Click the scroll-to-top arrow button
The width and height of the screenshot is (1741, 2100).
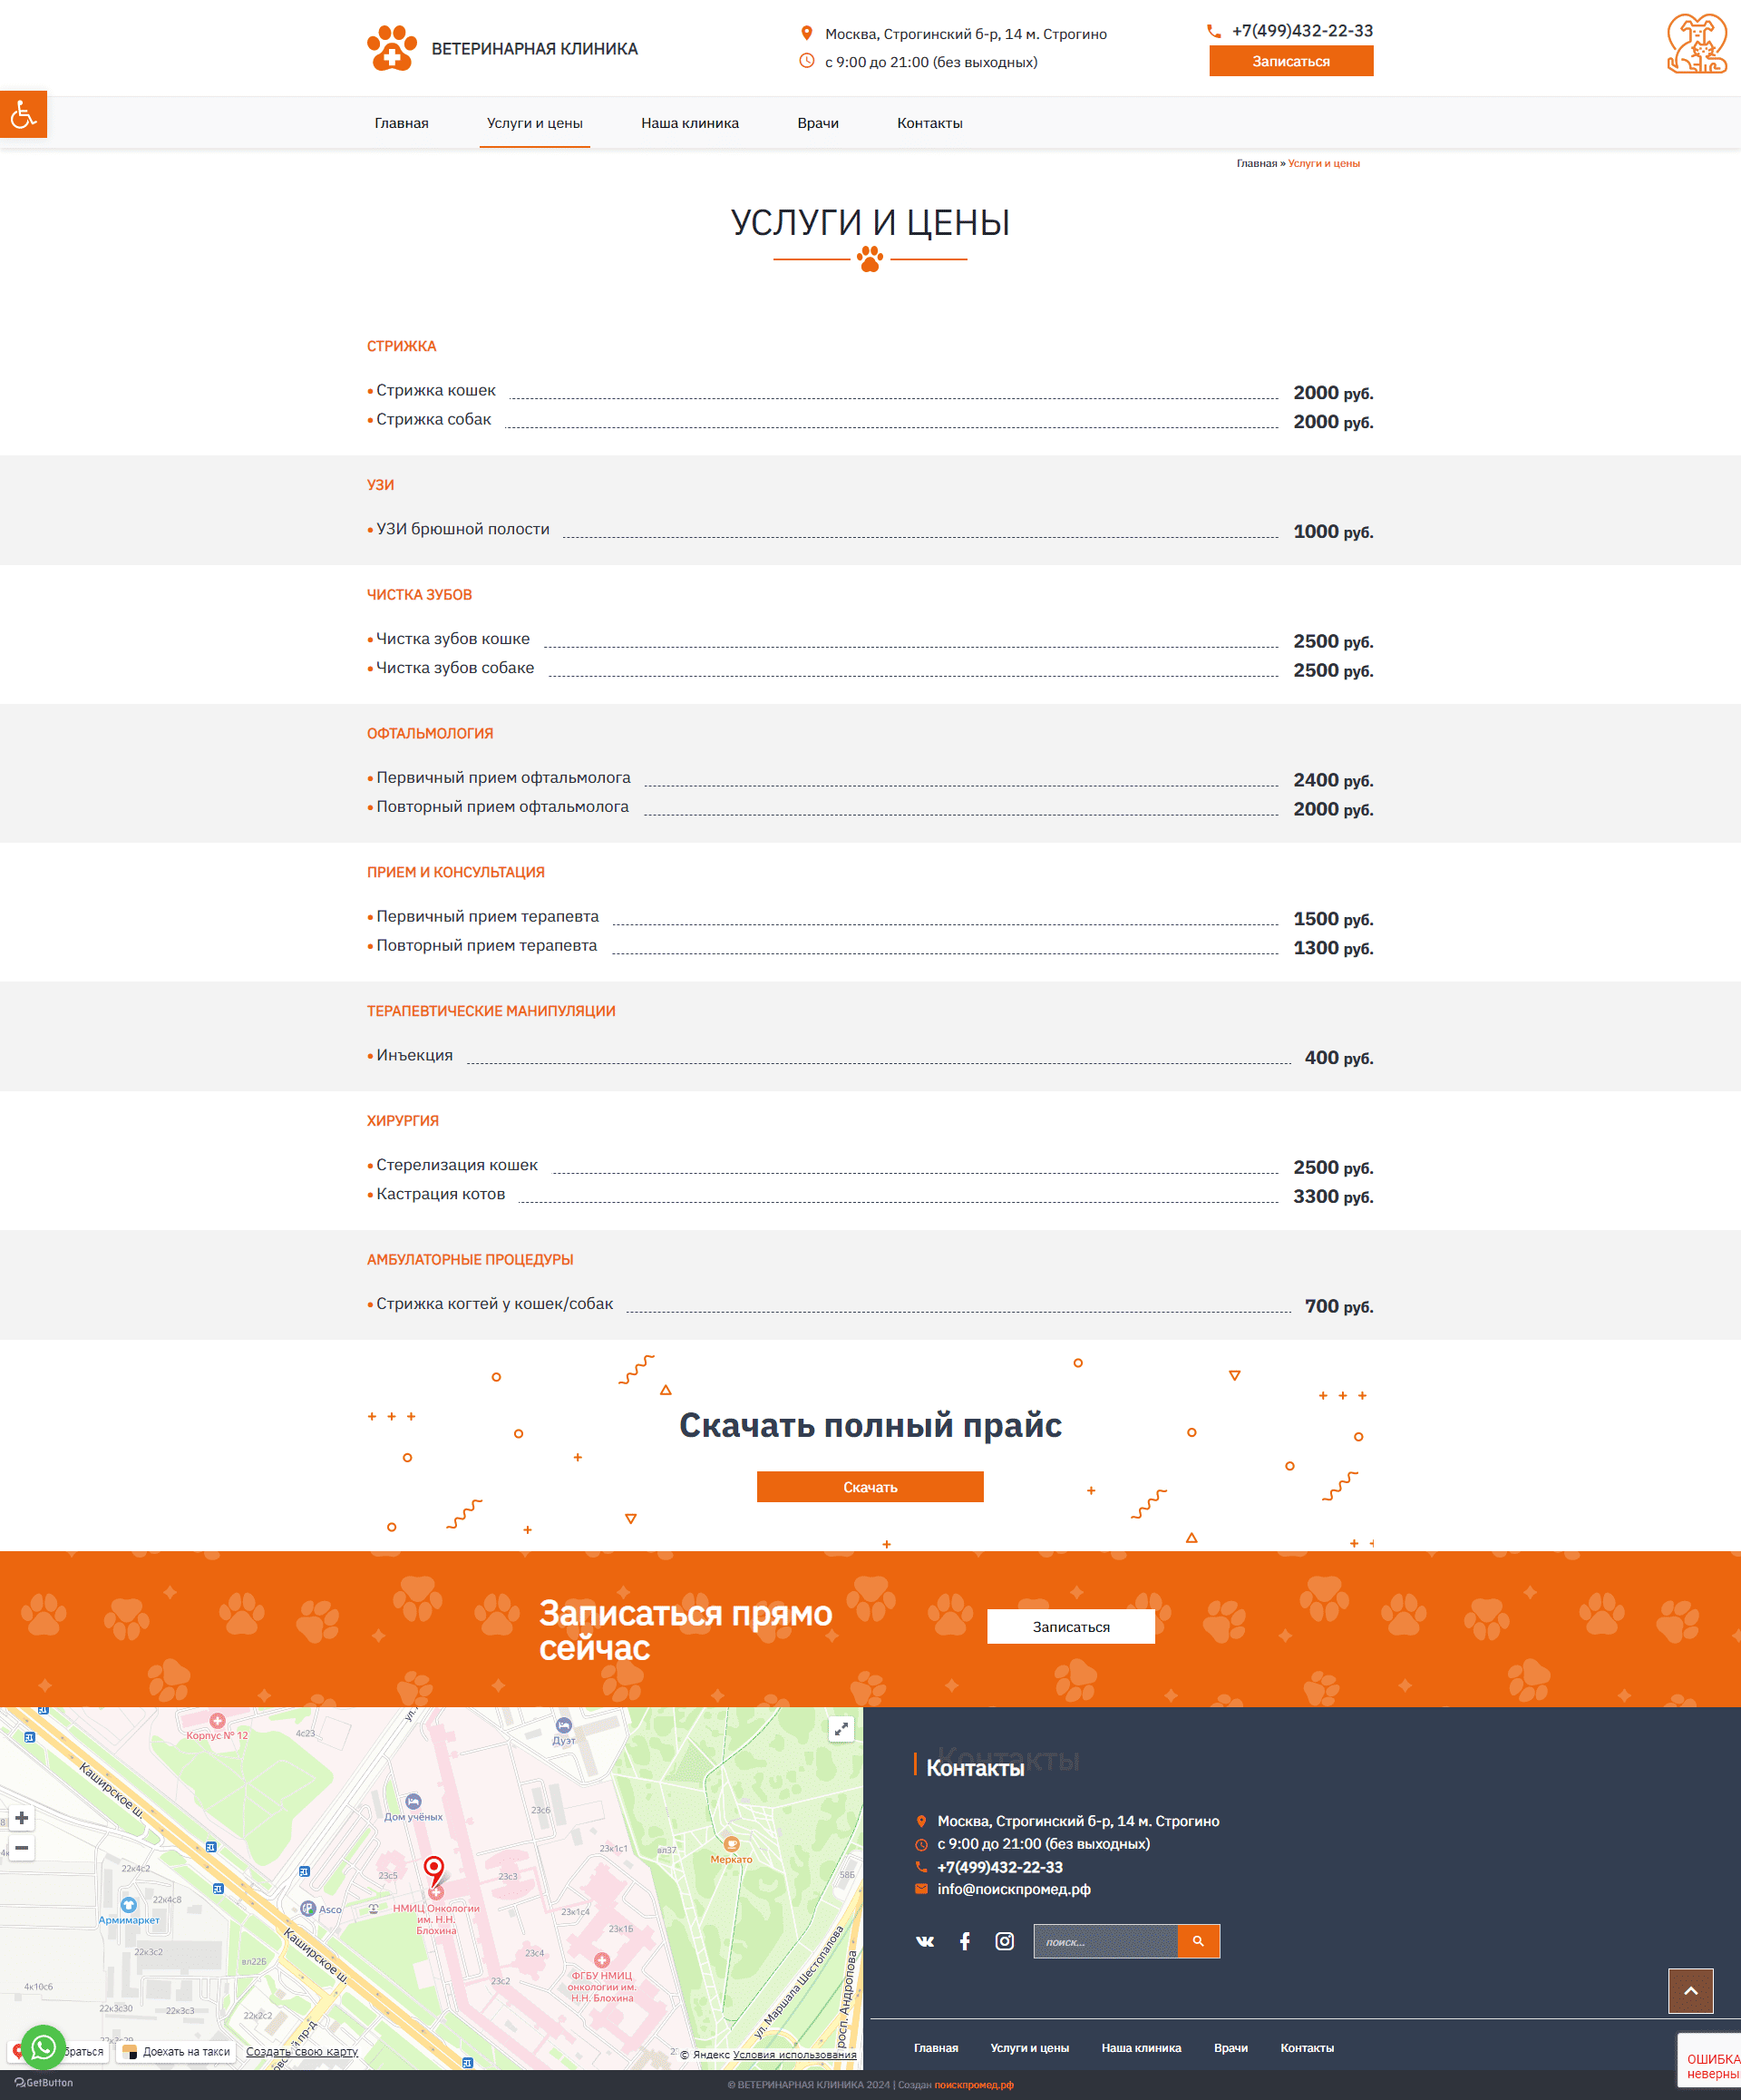coord(1690,1990)
